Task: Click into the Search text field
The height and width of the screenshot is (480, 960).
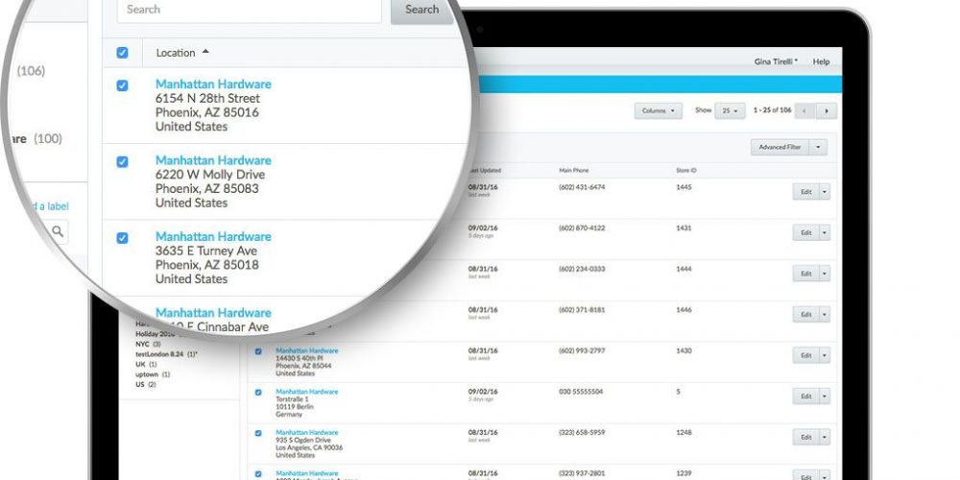Action: [x=250, y=10]
